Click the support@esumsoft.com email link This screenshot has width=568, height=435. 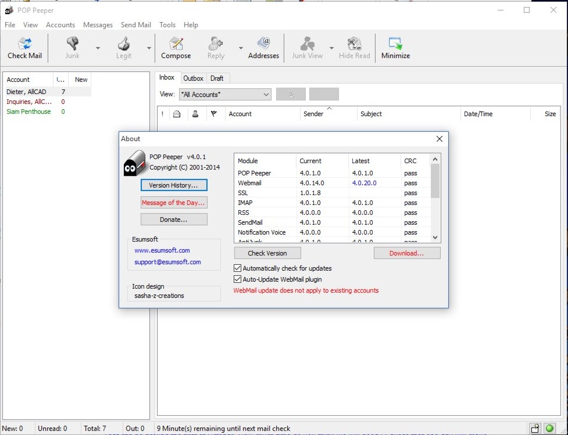coord(167,262)
